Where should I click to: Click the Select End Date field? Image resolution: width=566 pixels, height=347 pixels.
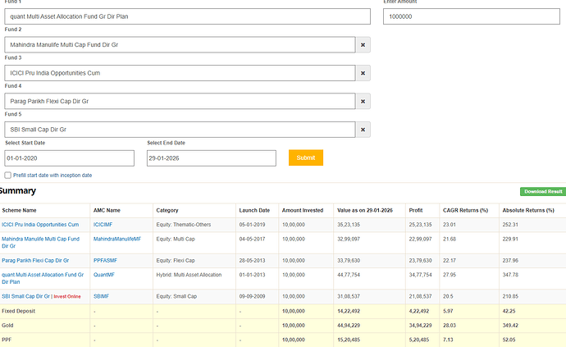click(211, 158)
